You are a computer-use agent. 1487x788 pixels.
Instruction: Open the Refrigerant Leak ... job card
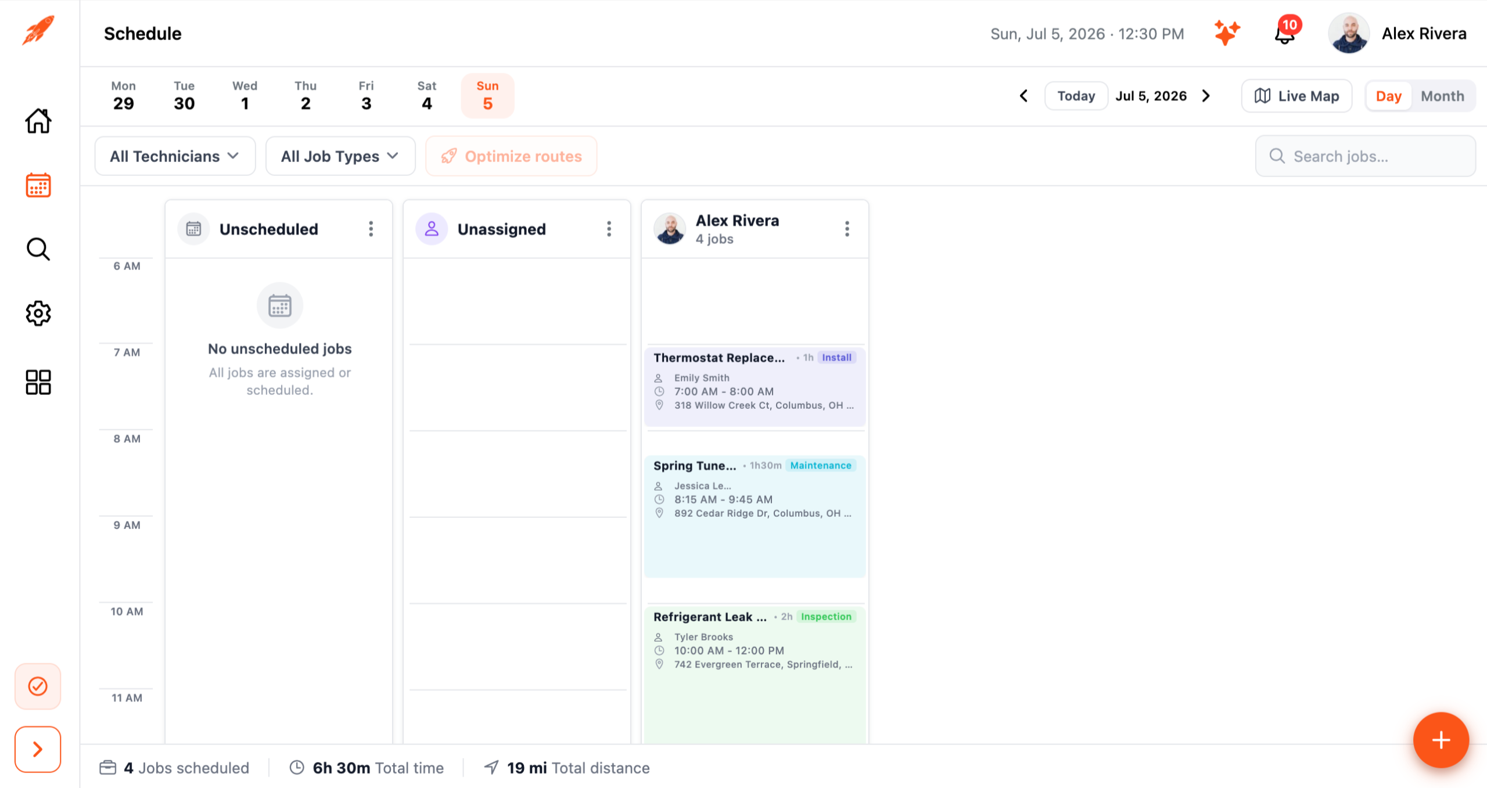click(755, 675)
